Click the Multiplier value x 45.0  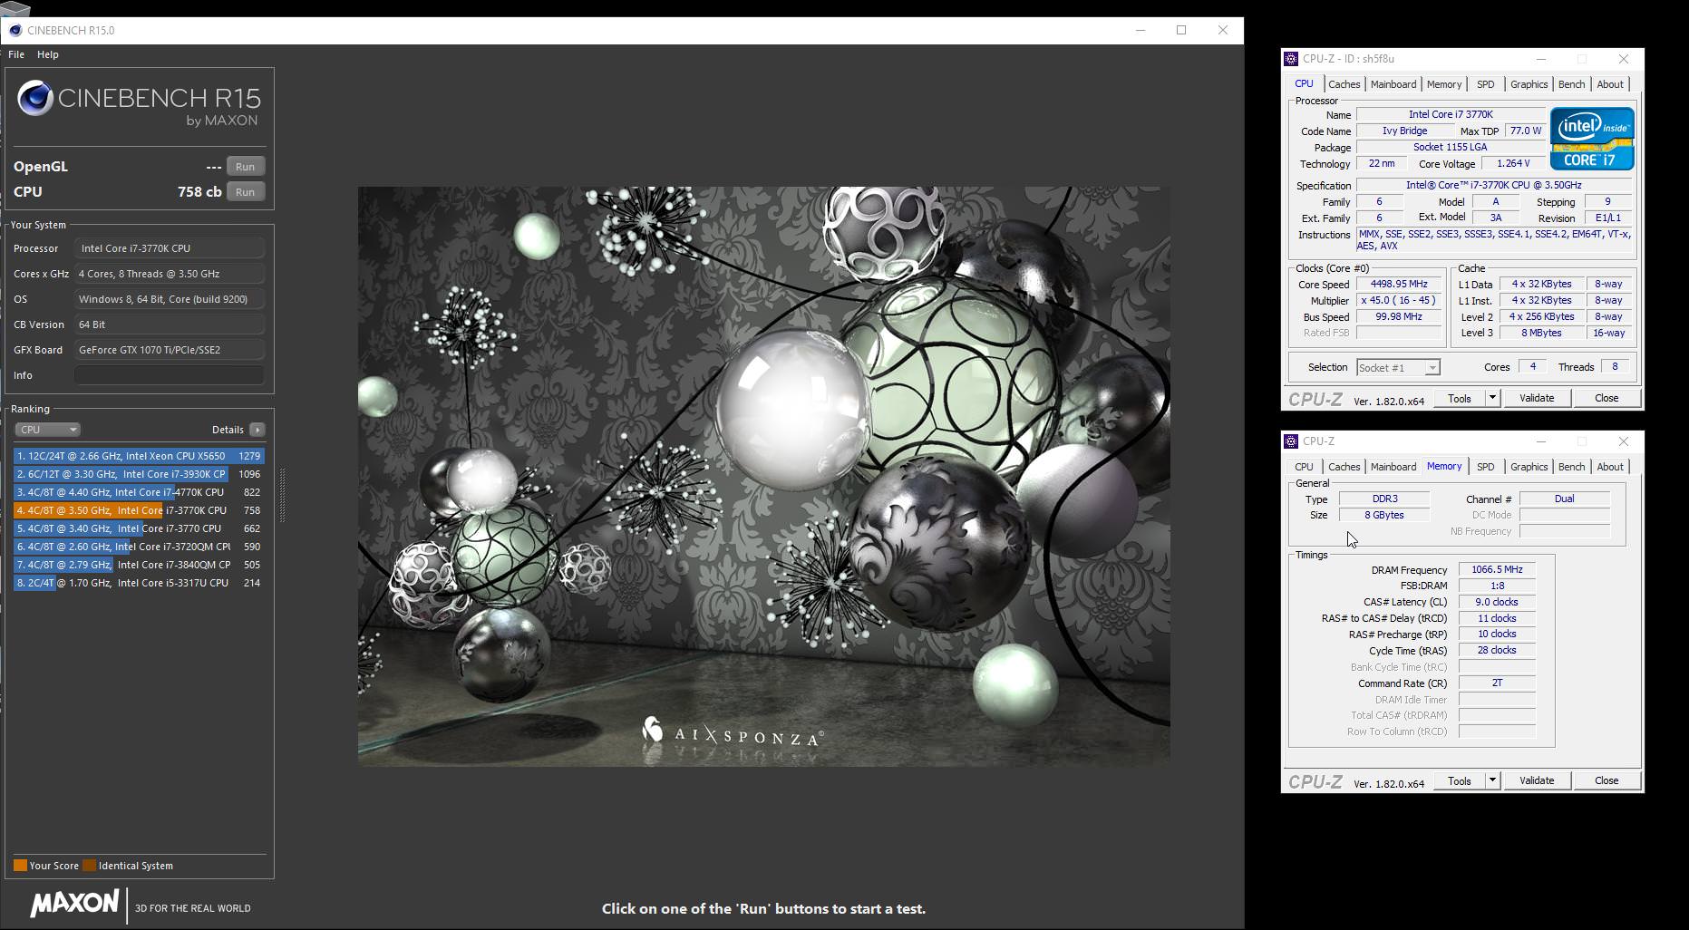[x=1399, y=300]
